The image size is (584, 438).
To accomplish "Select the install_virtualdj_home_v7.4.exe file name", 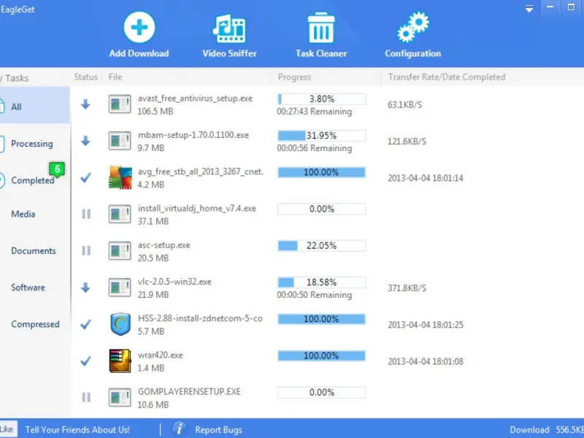I will pos(197,208).
